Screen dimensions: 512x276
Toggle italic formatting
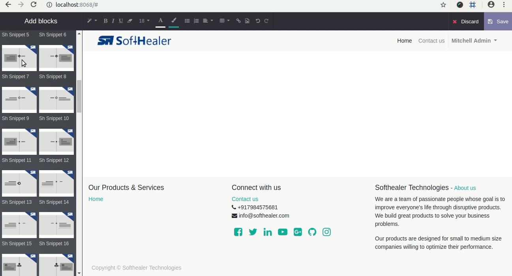(x=113, y=21)
